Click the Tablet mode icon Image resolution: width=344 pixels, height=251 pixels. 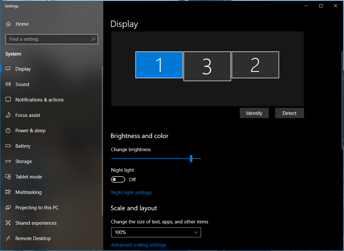(x=8, y=177)
